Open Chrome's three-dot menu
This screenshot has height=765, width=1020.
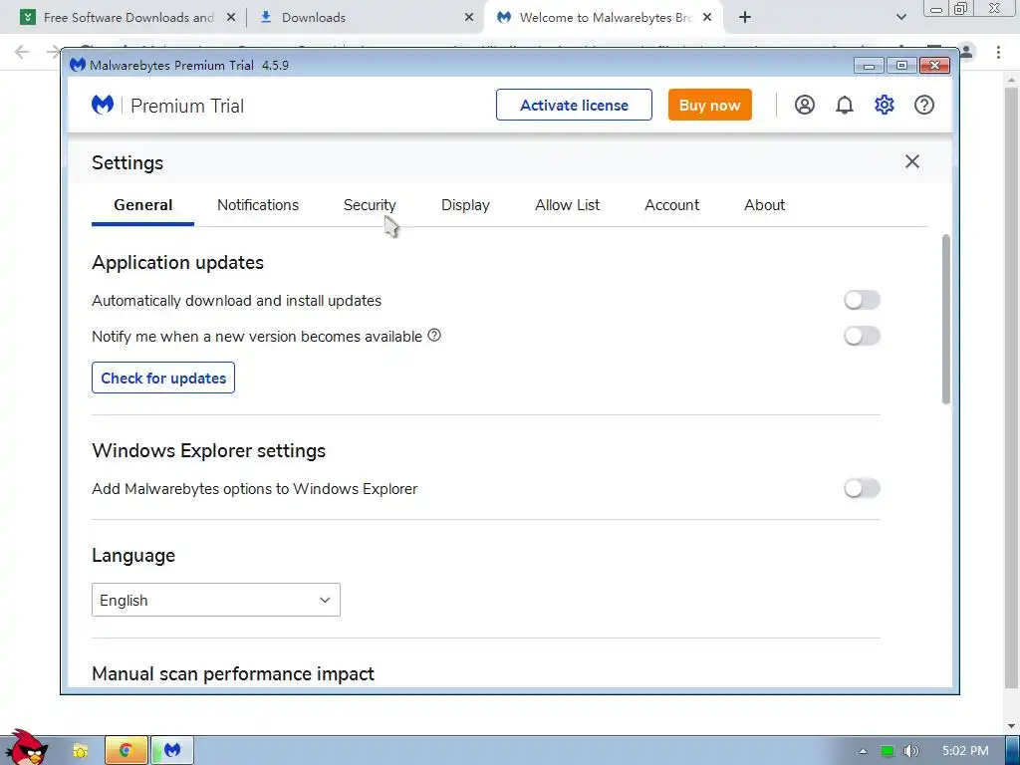coord(998,52)
